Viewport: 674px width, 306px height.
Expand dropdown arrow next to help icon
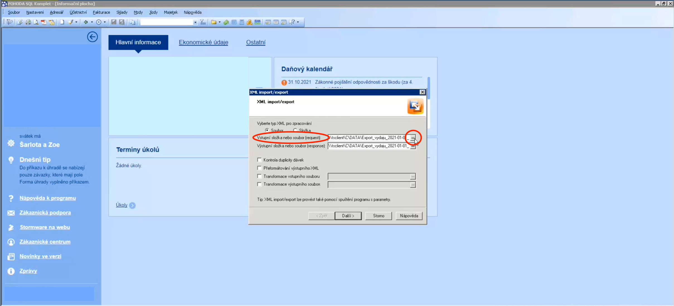tap(298, 22)
